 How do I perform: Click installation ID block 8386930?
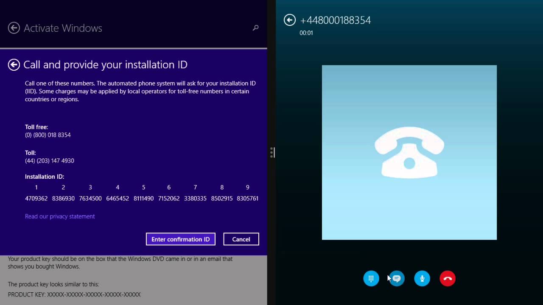[x=63, y=198]
